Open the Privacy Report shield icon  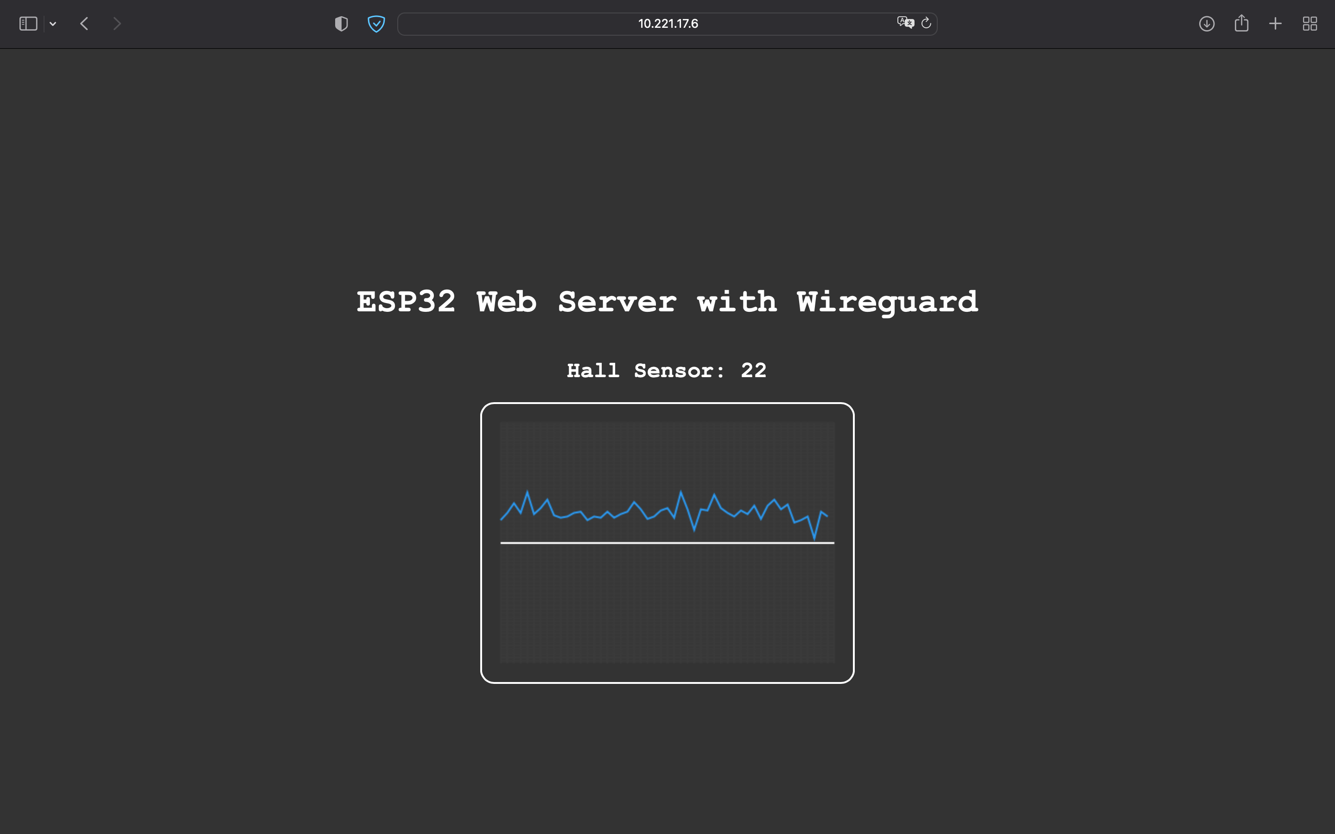point(341,24)
